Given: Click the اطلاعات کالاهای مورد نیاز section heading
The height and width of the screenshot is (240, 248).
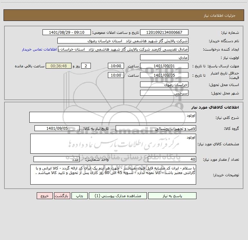Looking at the screenshot, I should 215,107.
